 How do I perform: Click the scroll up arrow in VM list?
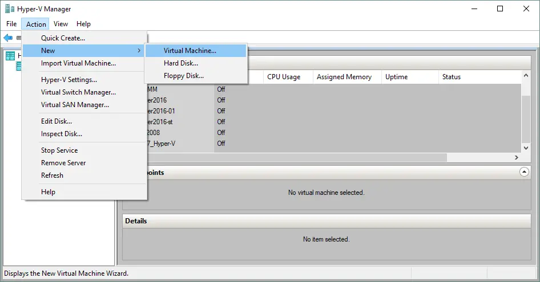click(526, 76)
